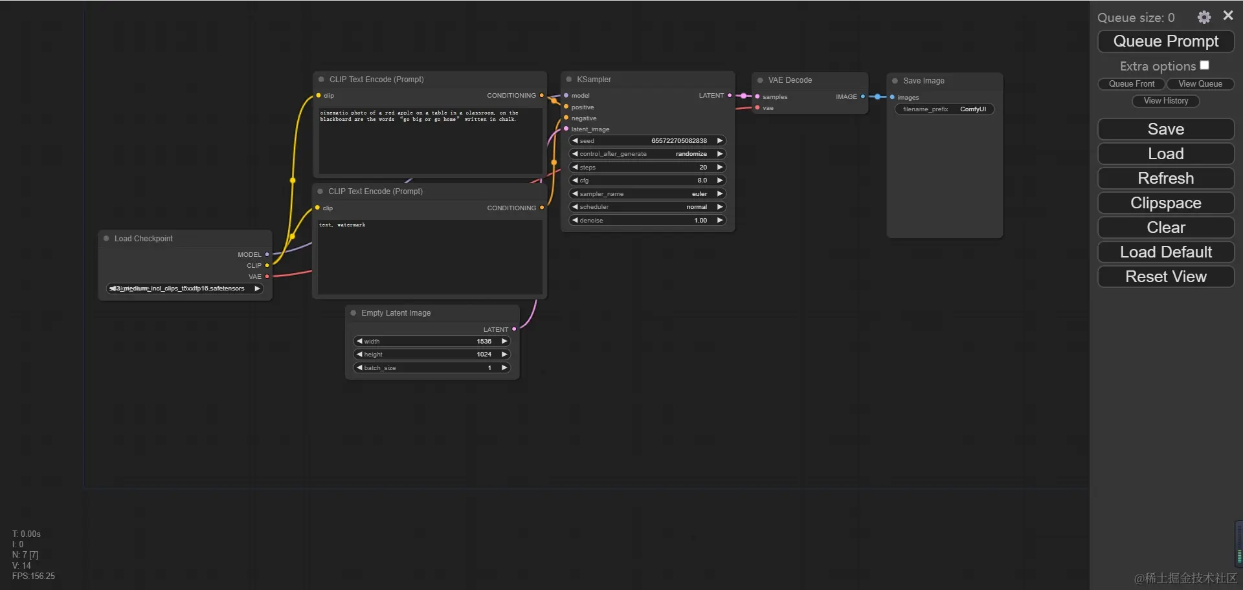Decrease latent height using its left arrow
The width and height of the screenshot is (1243, 590).
(359, 355)
